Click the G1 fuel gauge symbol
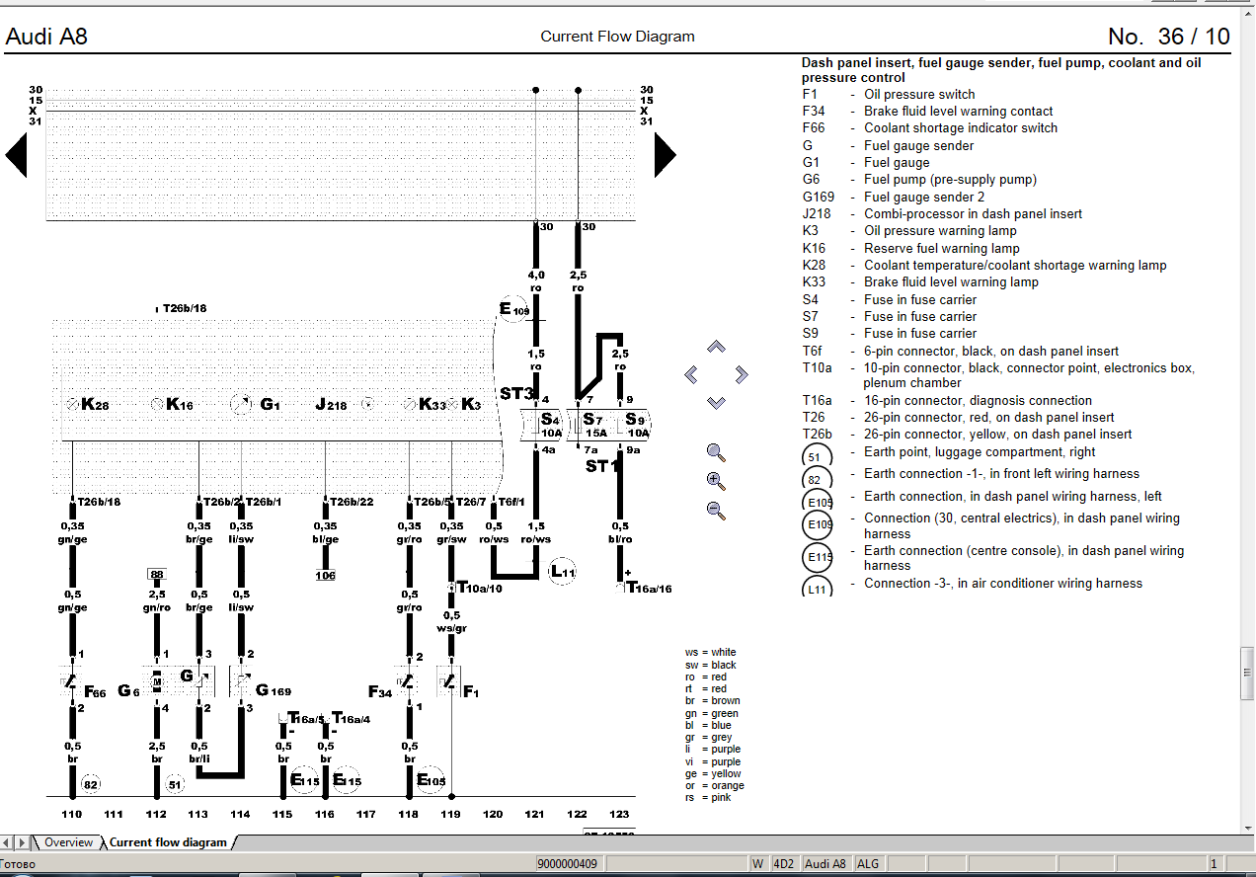 [241, 404]
